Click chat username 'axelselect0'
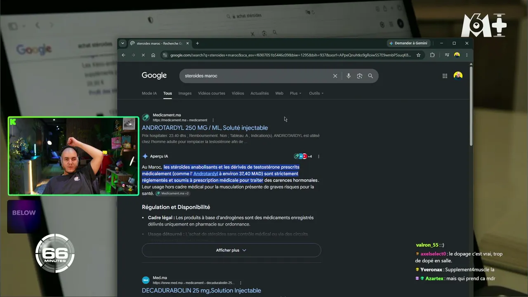Screen dimensions: 528x297 point(433,254)
